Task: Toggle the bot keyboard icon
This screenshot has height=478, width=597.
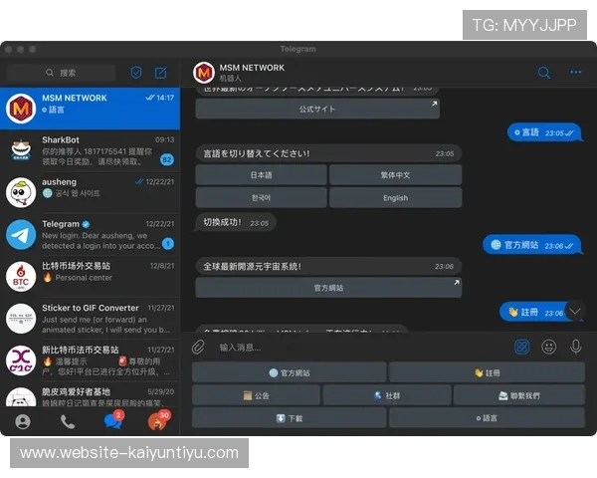Action: tap(521, 347)
